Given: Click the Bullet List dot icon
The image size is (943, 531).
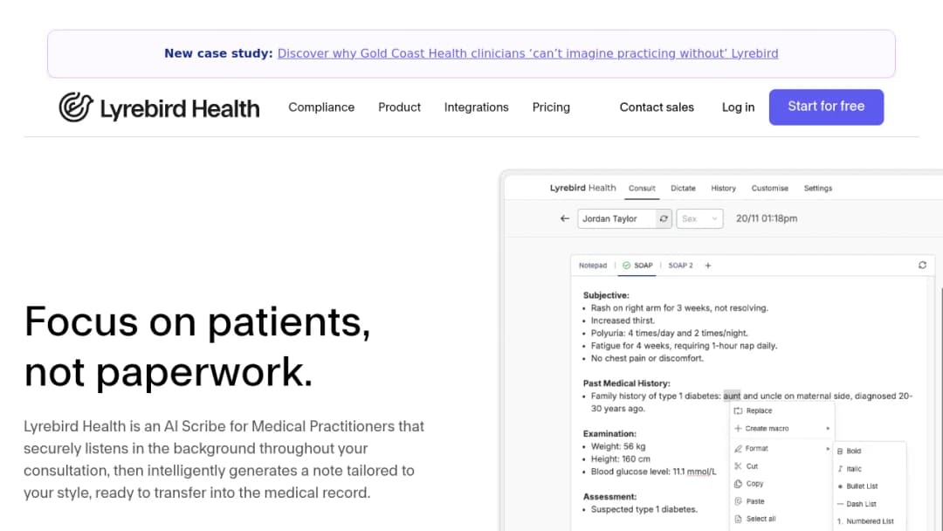Looking at the screenshot, I should coord(840,486).
